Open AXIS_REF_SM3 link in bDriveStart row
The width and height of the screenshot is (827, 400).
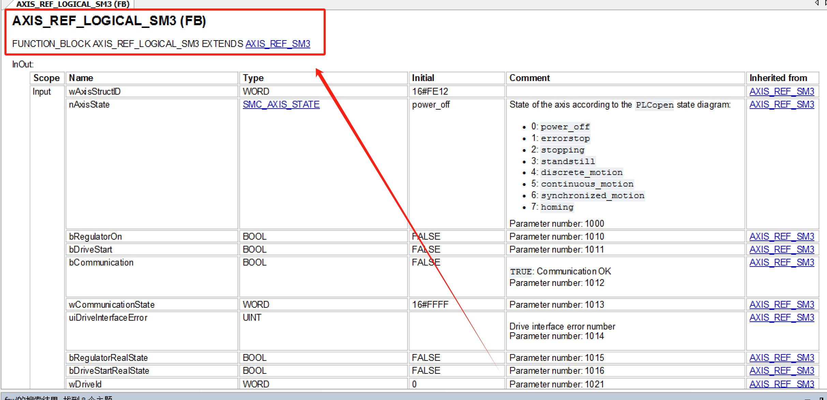click(x=782, y=250)
